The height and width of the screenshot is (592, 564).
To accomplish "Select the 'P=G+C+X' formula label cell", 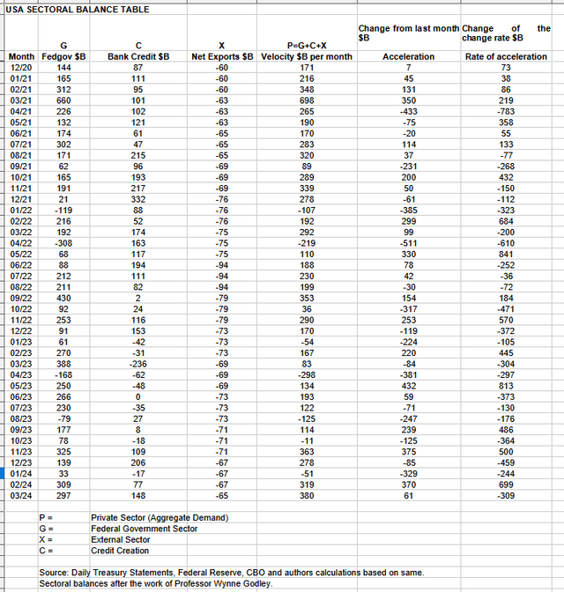I will tap(307, 46).
